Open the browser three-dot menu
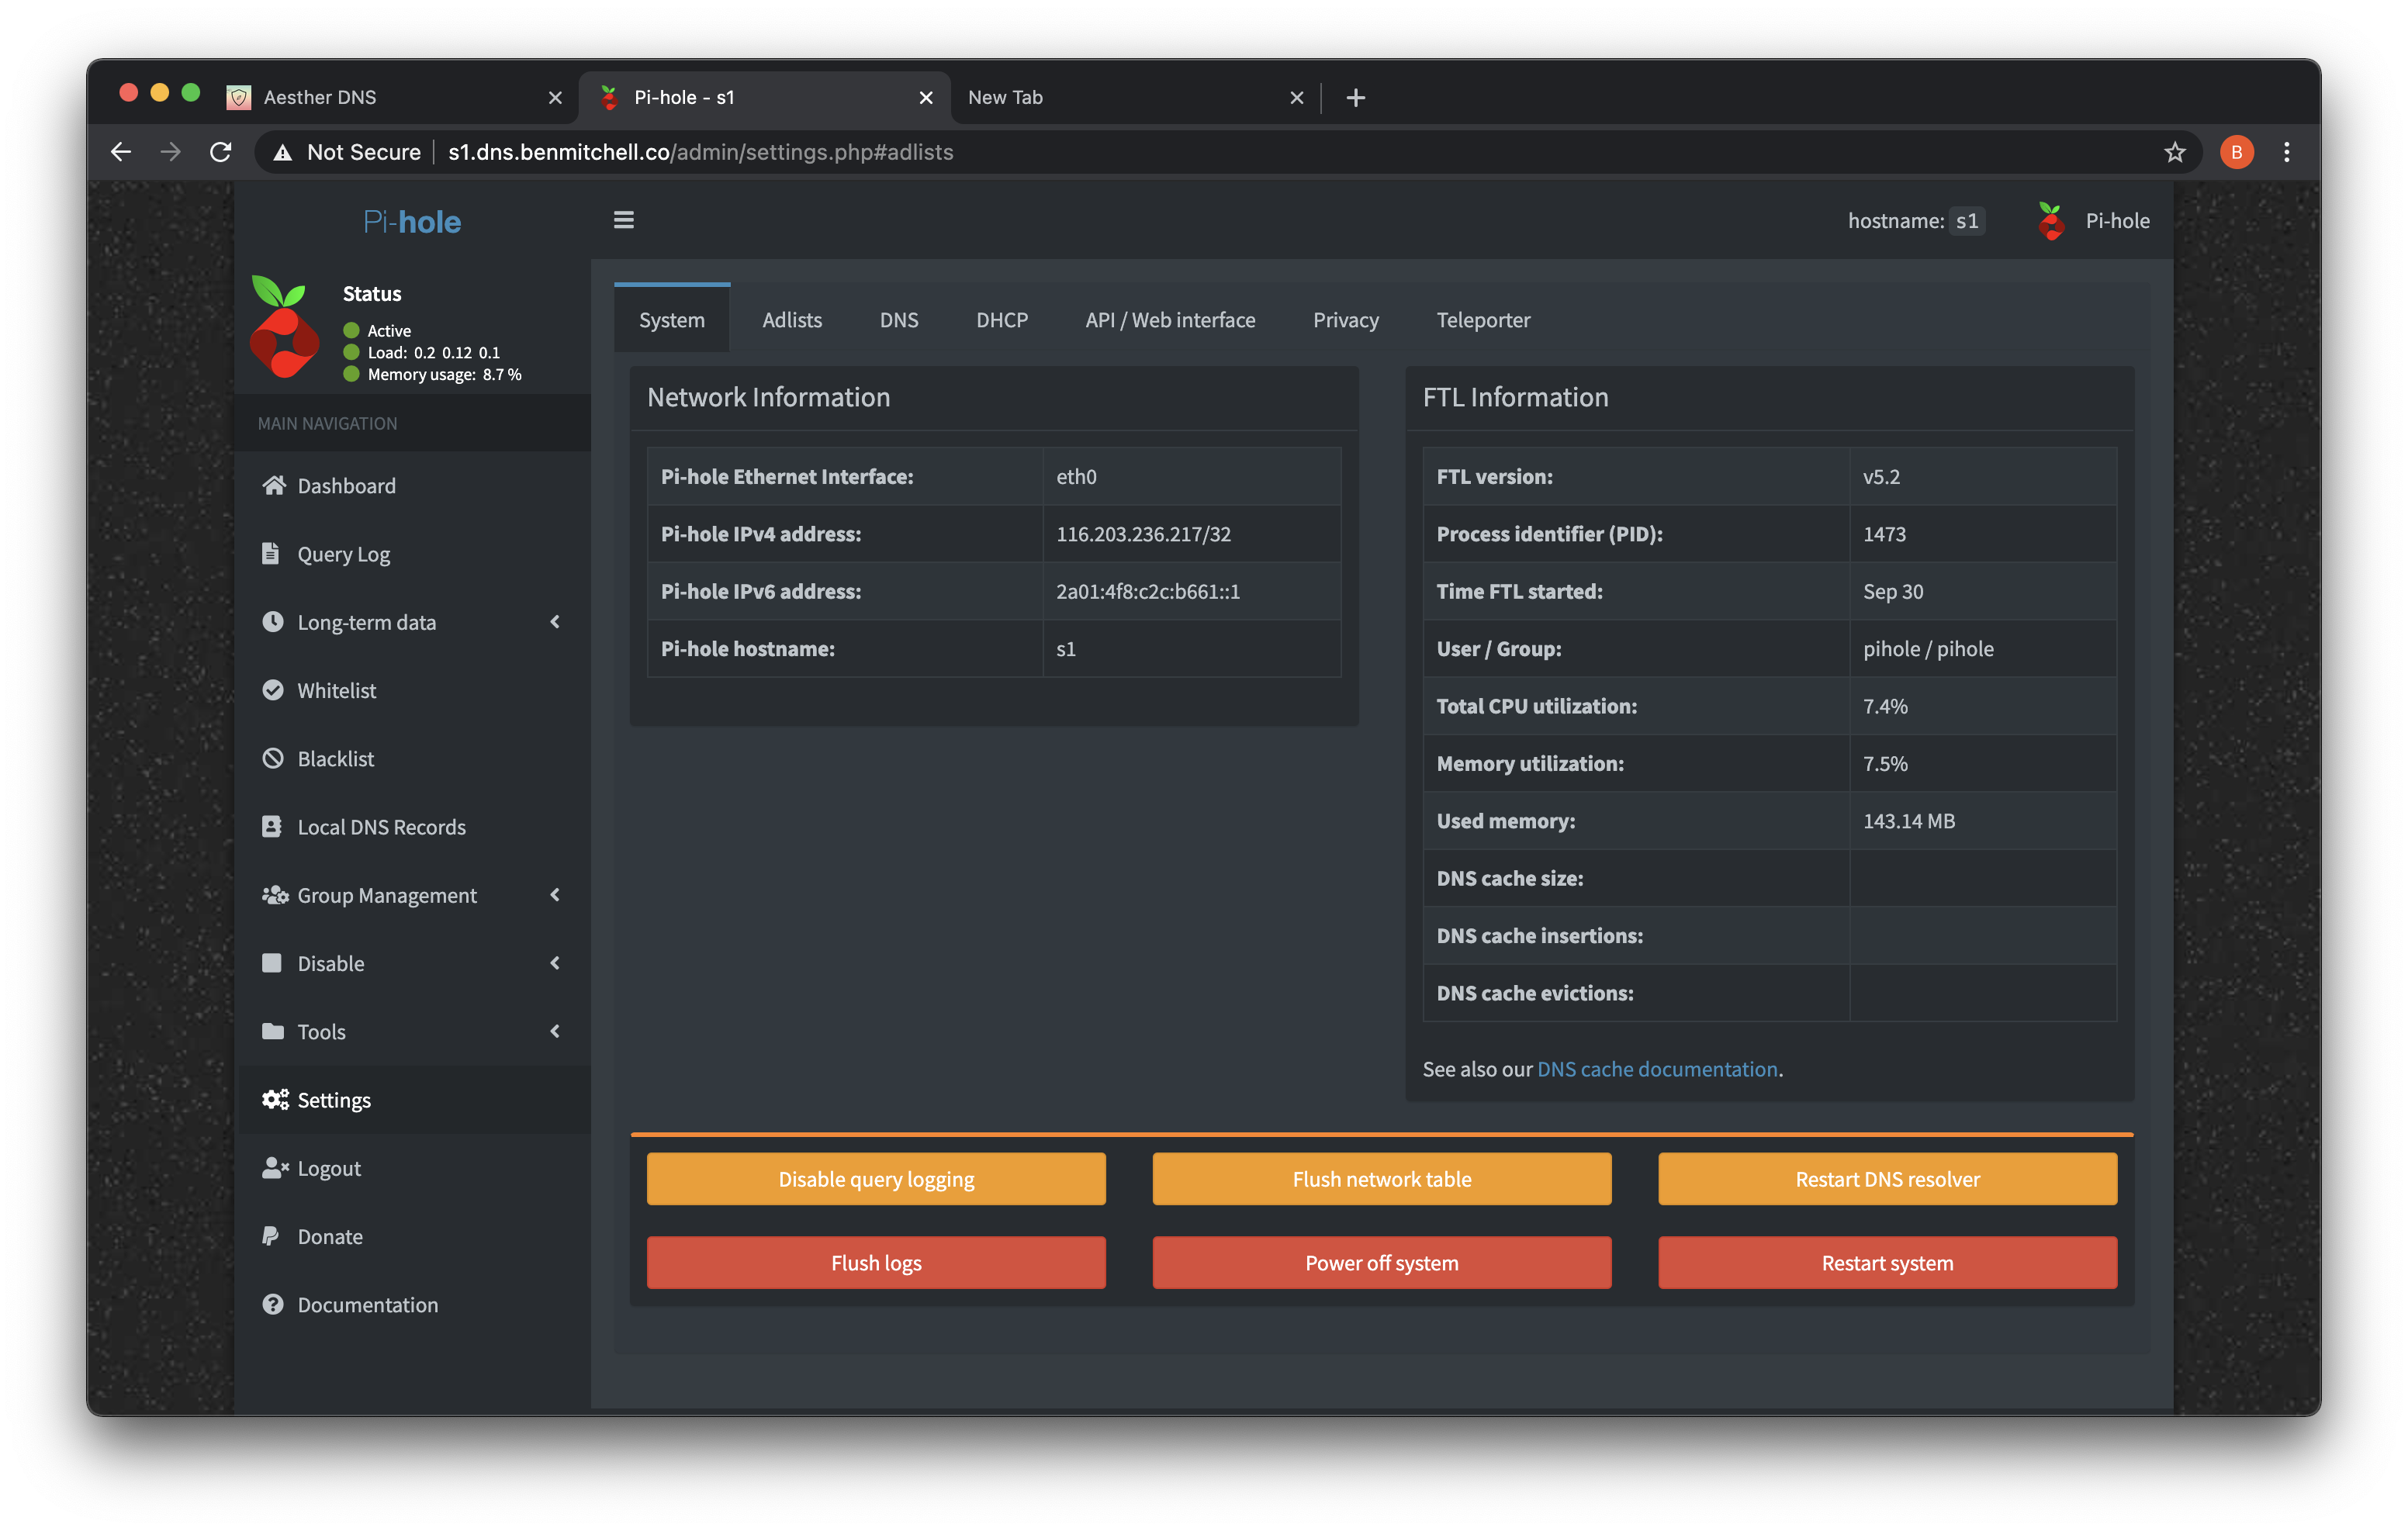This screenshot has height=1531, width=2408. point(2286,152)
